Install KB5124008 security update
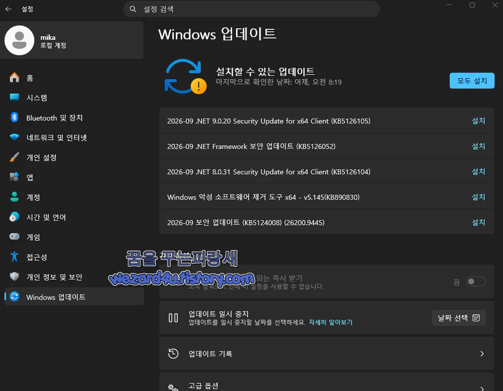 [x=478, y=222]
